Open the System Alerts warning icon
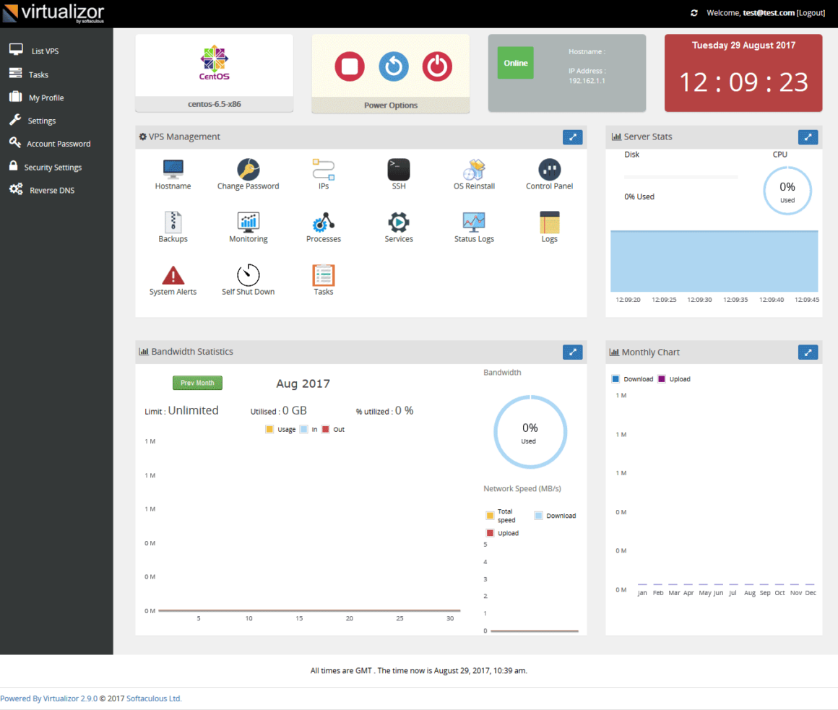This screenshot has width=838, height=710. click(x=173, y=274)
